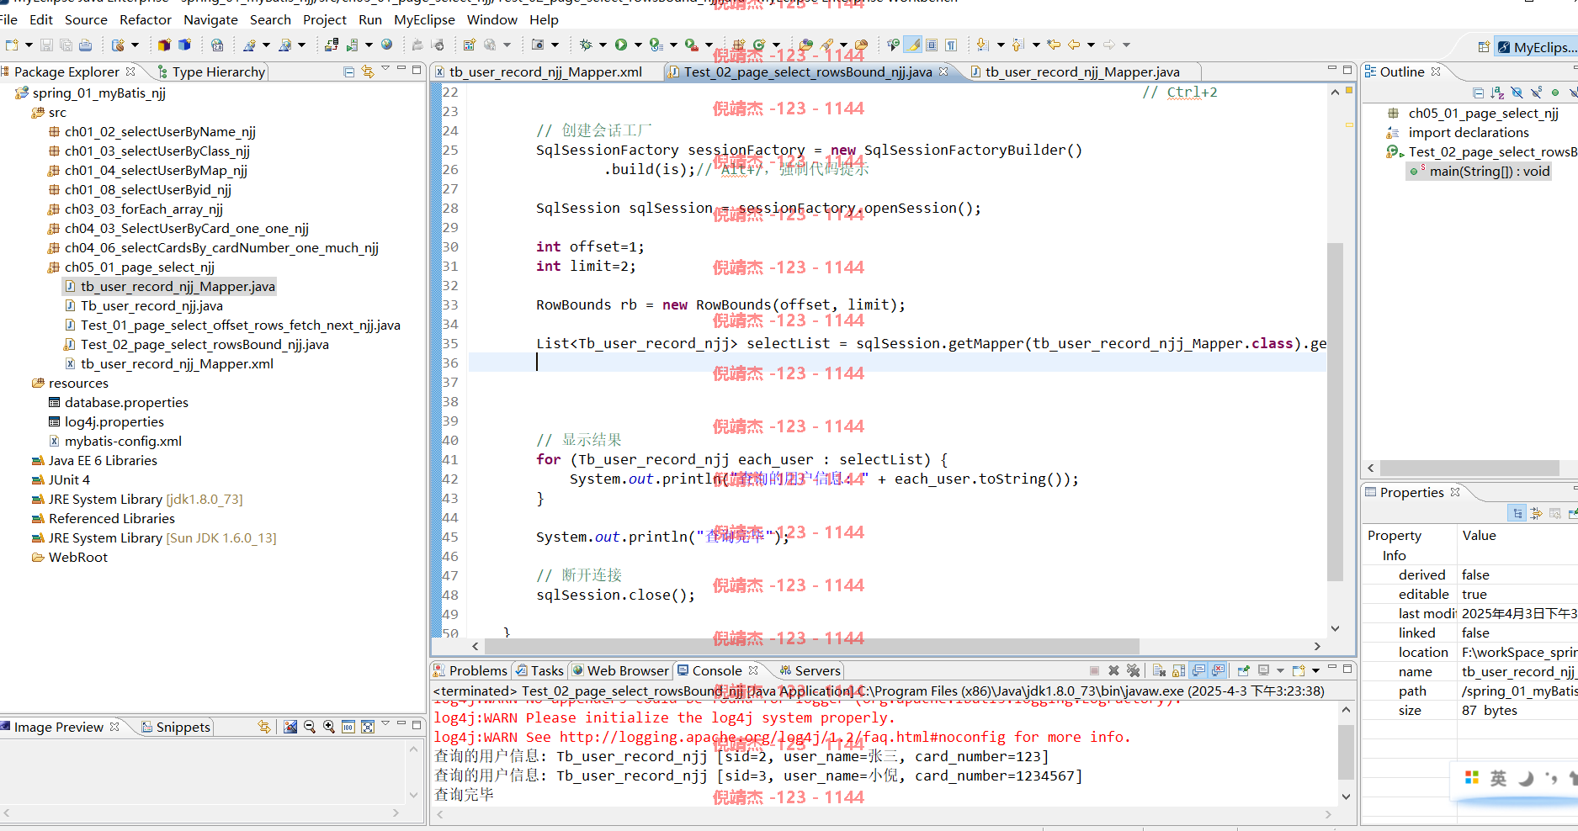Click the editor horizontal scrollbar thumb

coord(811,646)
